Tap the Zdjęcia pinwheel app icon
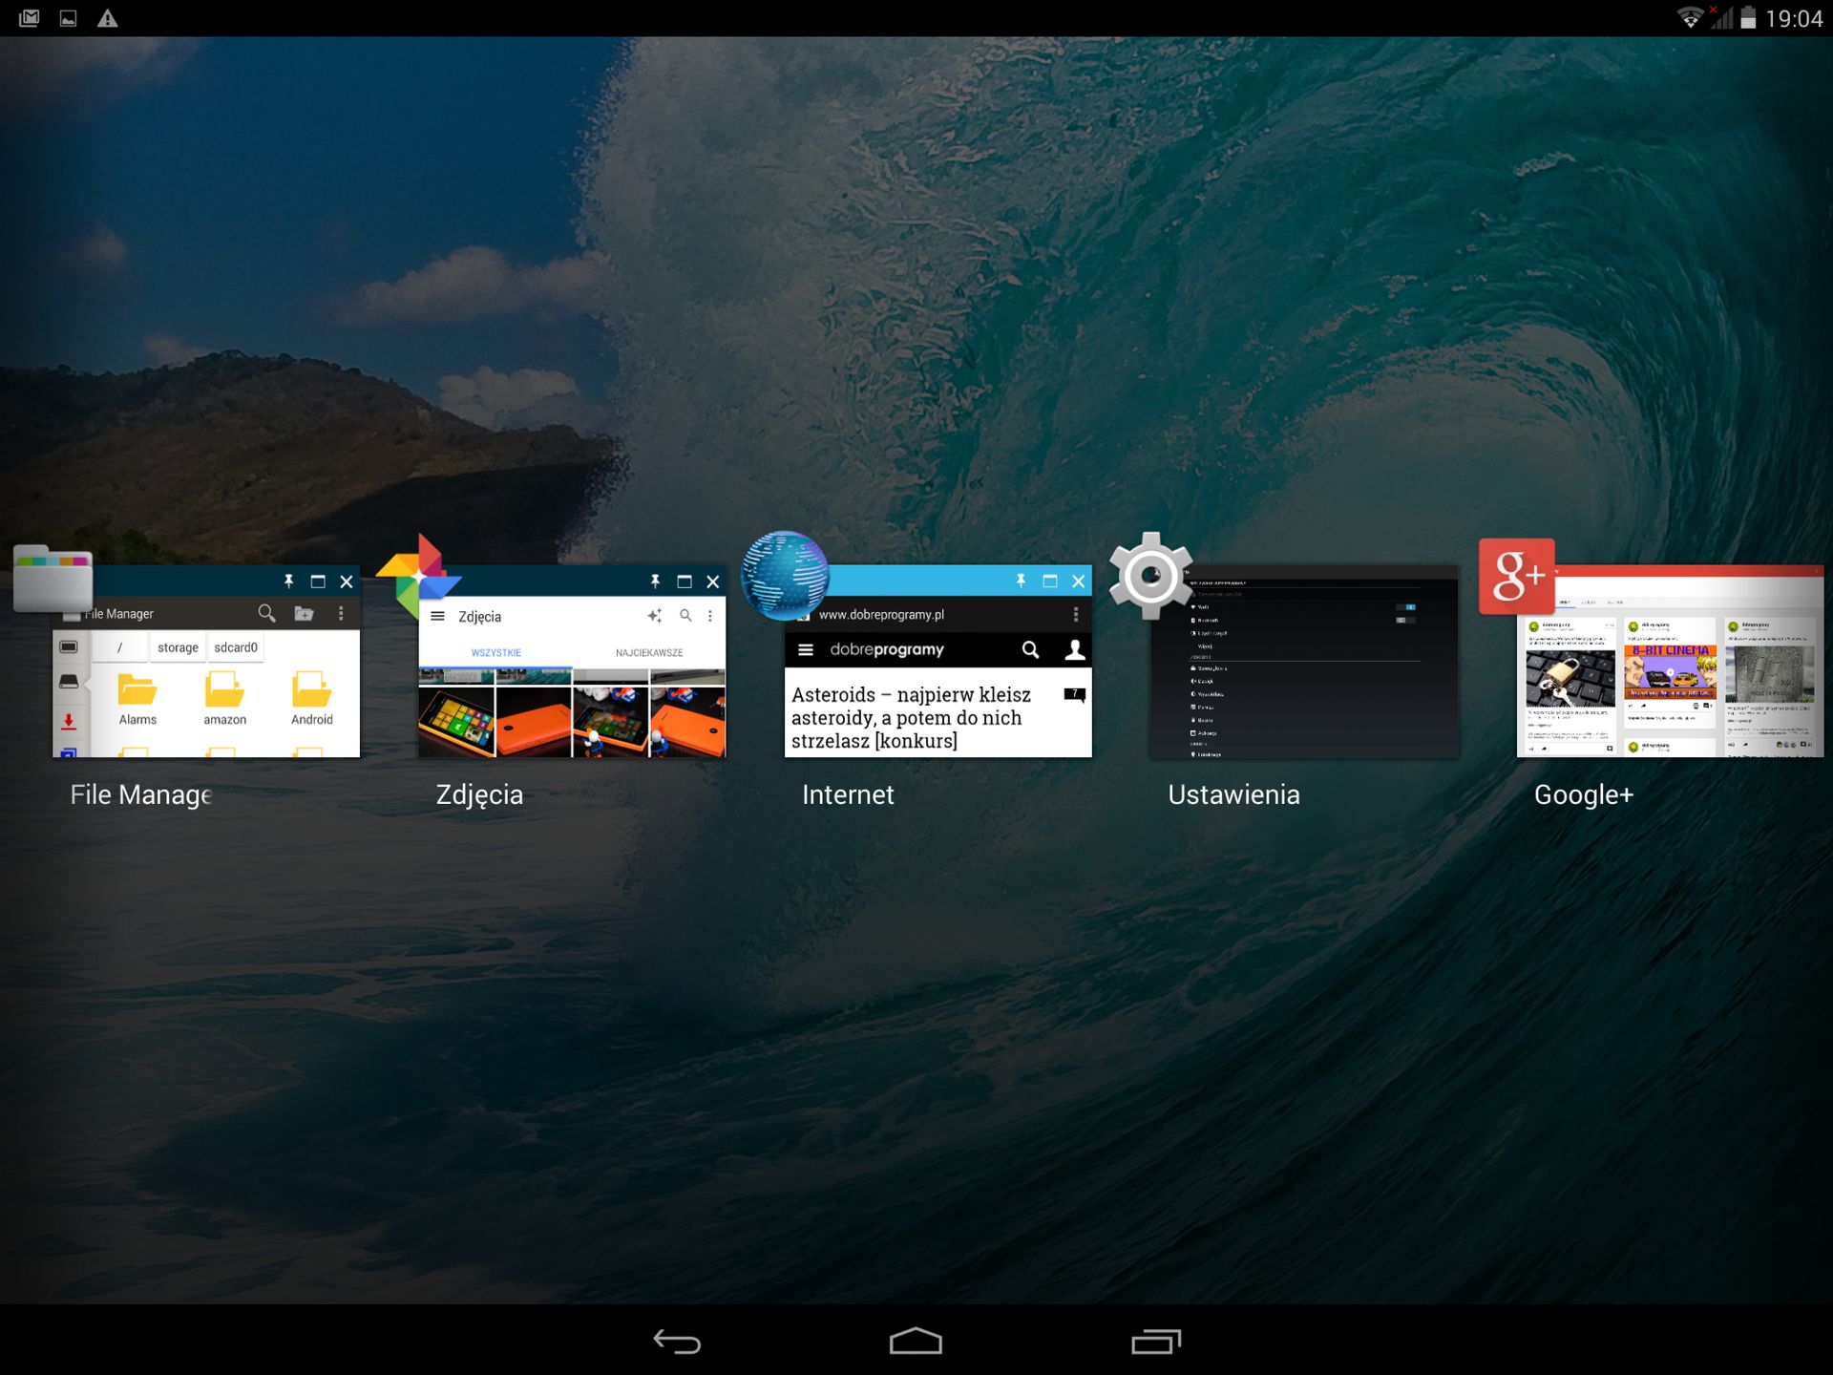1833x1375 pixels. pyautogui.click(x=418, y=577)
